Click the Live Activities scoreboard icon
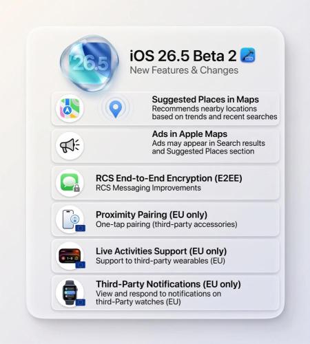310x344 pixels. (70, 256)
